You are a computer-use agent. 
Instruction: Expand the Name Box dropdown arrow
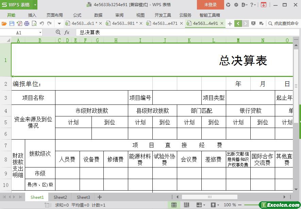pos(40,33)
